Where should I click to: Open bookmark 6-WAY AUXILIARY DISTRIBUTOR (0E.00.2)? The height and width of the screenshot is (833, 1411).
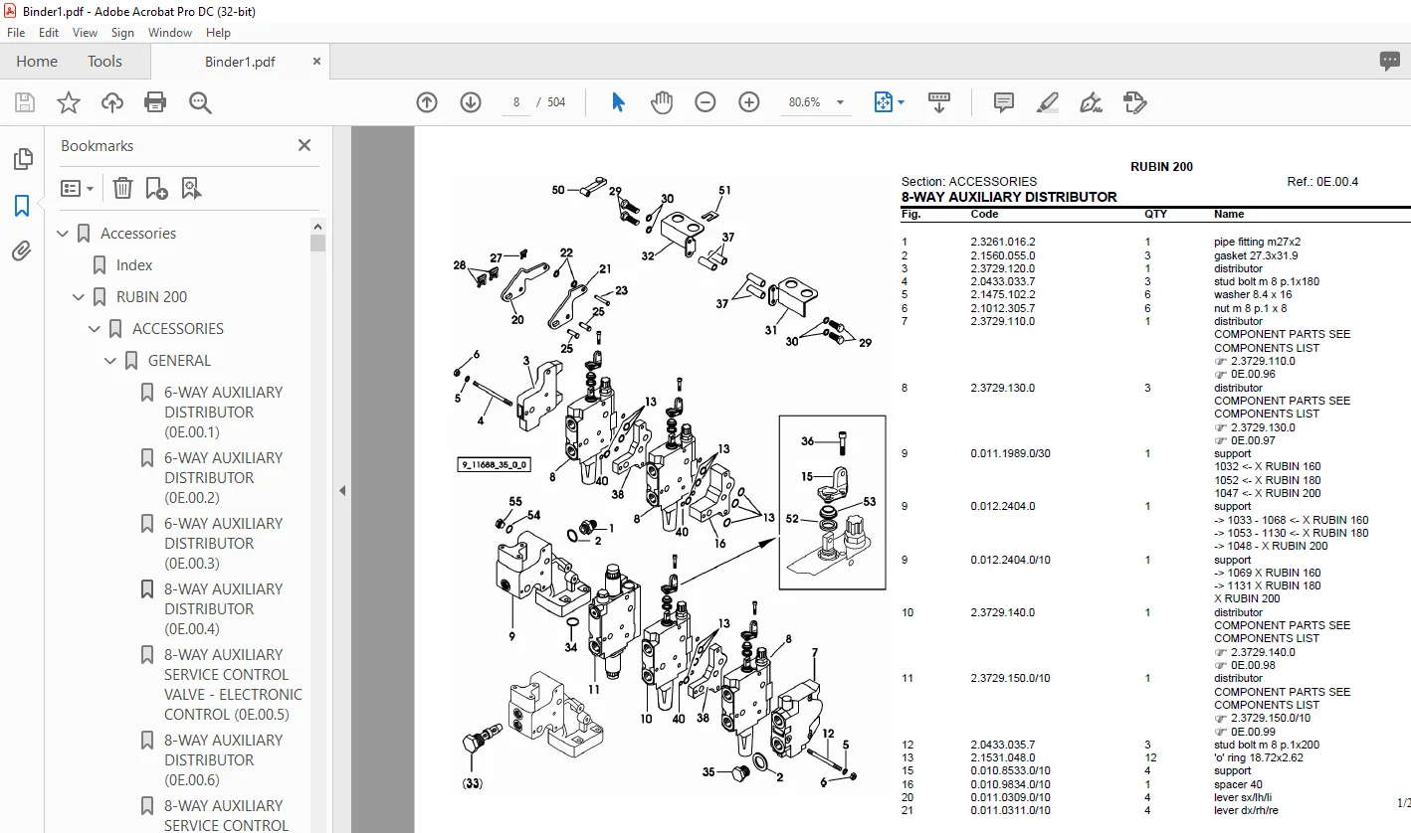pos(224,478)
